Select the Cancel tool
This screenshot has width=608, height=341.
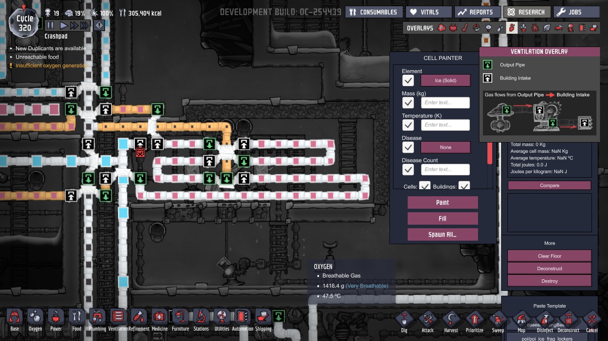(592, 321)
